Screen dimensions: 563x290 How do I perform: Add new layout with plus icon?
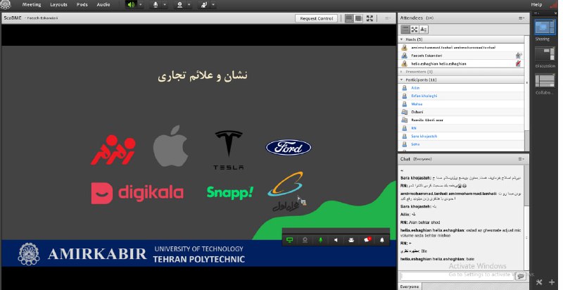[x=552, y=282]
